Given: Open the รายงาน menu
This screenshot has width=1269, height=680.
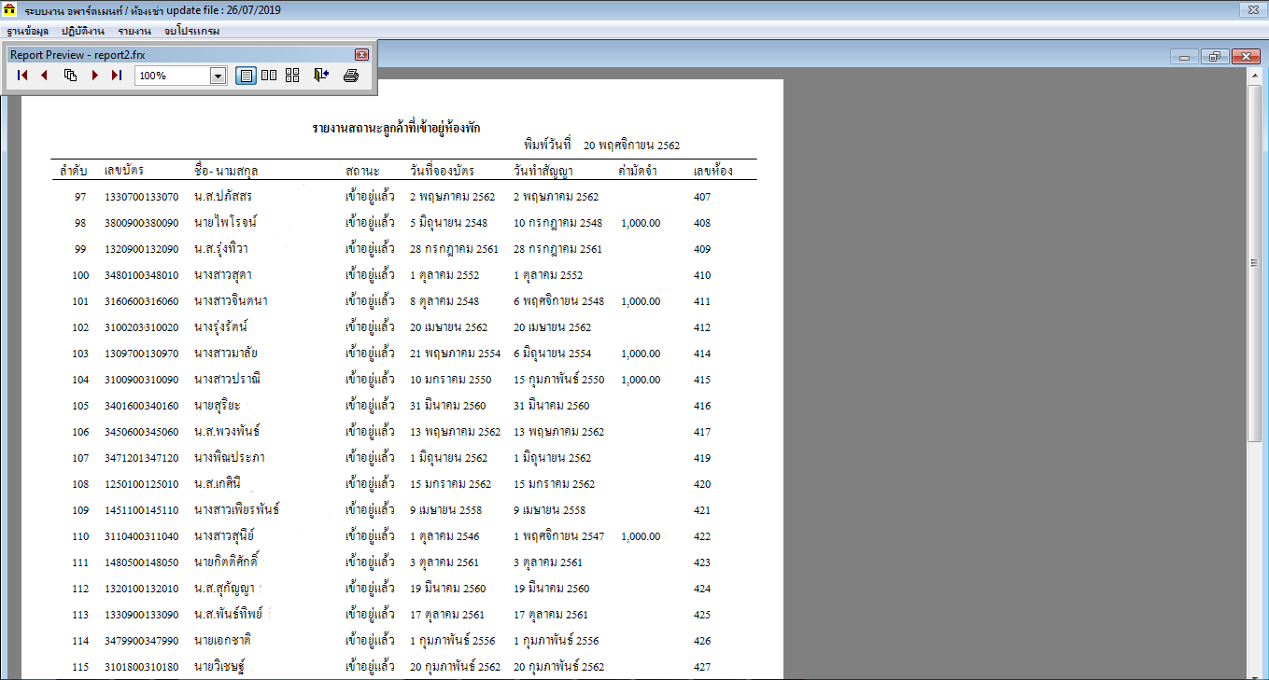Looking at the screenshot, I should [x=134, y=31].
